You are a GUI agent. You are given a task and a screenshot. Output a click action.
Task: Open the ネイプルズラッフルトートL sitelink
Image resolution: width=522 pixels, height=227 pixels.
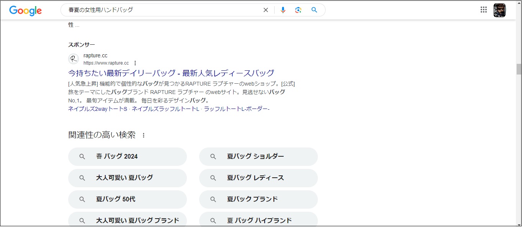point(165,109)
